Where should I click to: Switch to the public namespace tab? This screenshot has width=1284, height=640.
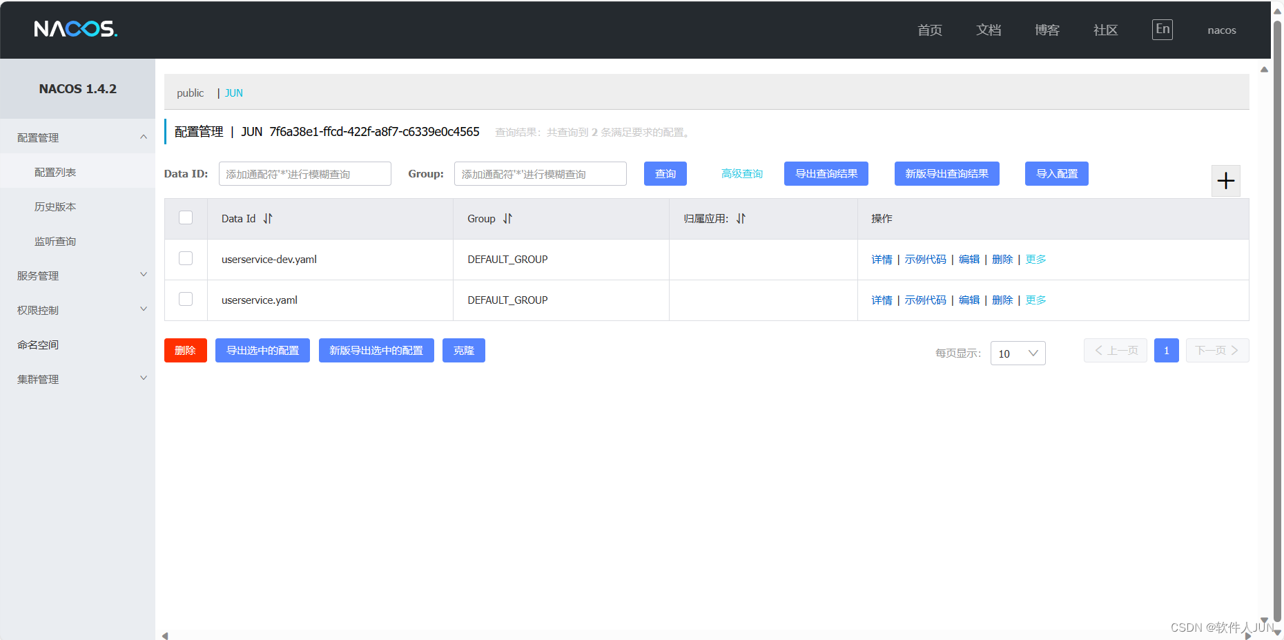pyautogui.click(x=190, y=93)
